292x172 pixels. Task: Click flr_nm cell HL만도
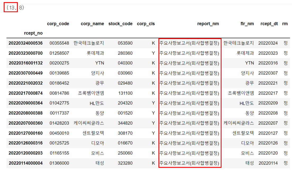[x=247, y=103]
